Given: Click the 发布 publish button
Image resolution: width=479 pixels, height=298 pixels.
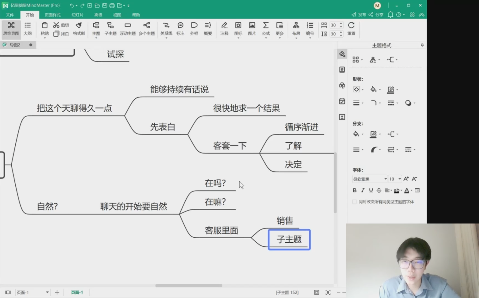Looking at the screenshot, I should click(x=359, y=15).
